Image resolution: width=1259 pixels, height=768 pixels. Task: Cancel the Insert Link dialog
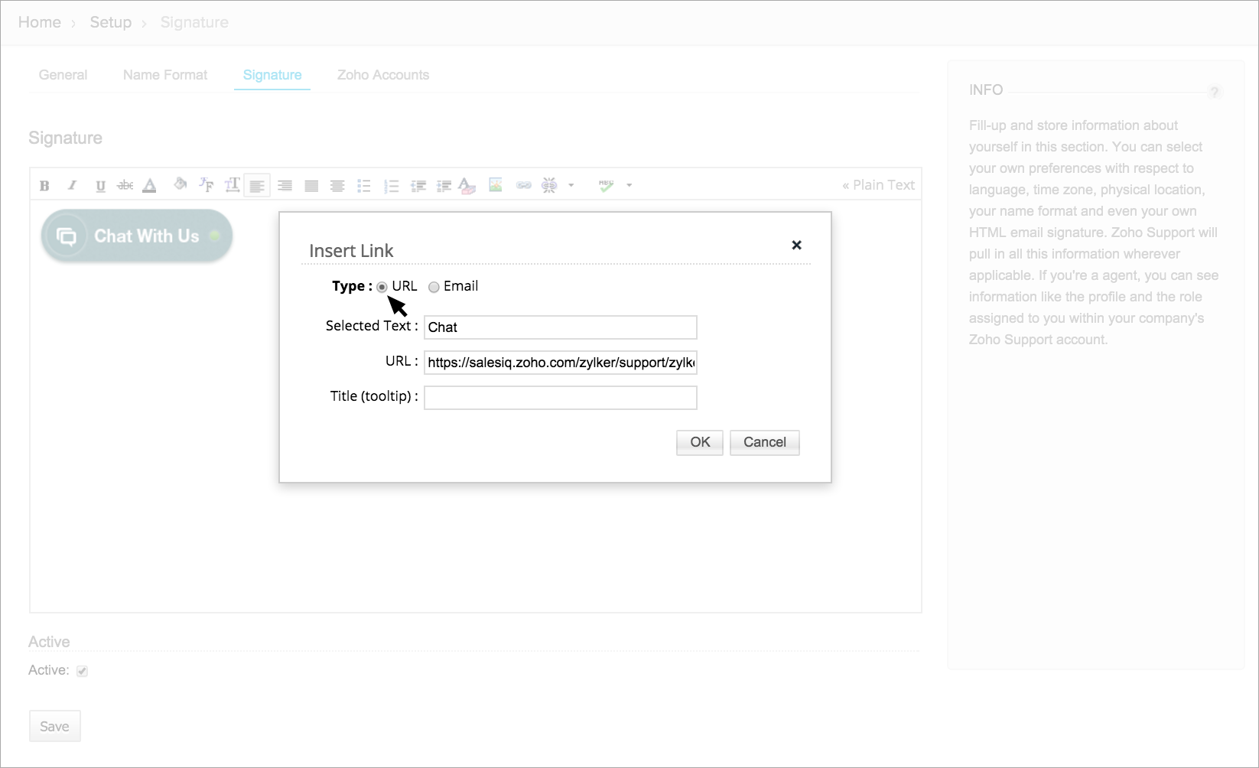(764, 442)
